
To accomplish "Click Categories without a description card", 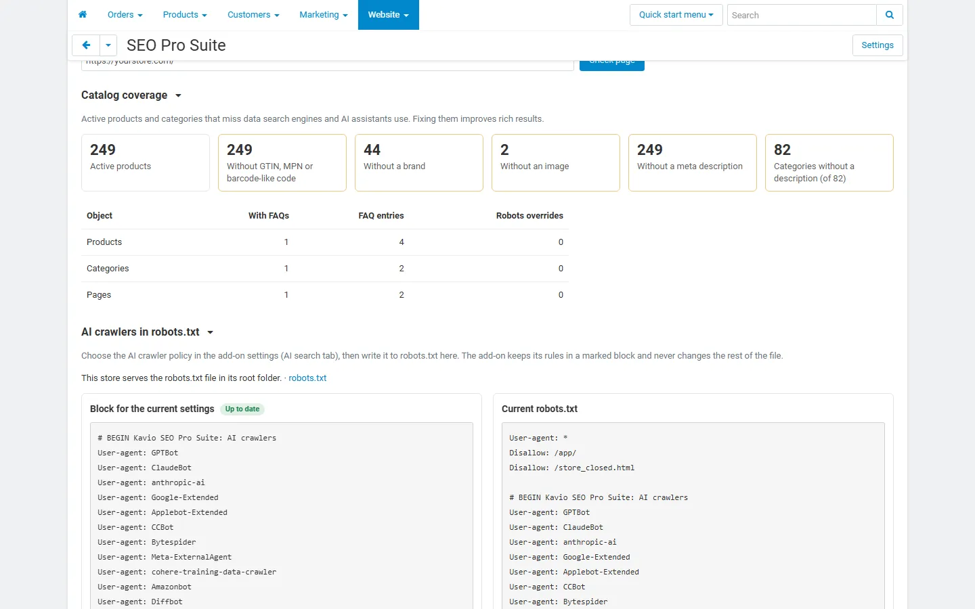I will (x=829, y=162).
